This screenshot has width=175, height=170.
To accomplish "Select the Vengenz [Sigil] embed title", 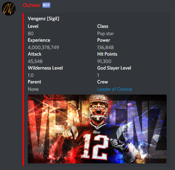I will point(43,18).
